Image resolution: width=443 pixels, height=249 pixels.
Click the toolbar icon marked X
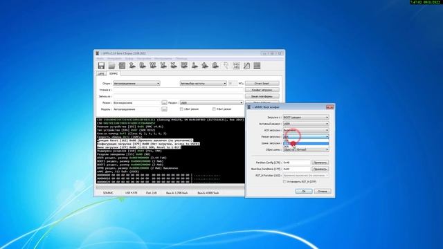tap(174, 66)
